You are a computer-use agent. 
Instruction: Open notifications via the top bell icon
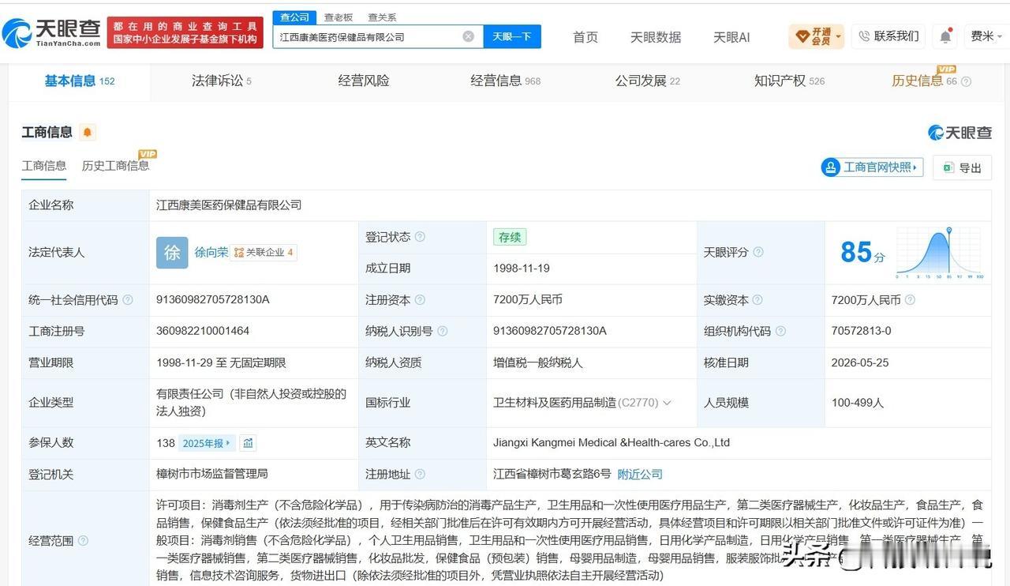coord(945,36)
